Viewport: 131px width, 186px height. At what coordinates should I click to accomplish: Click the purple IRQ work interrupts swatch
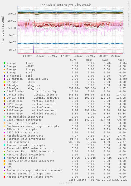pyautogui.click(x=4, y=129)
